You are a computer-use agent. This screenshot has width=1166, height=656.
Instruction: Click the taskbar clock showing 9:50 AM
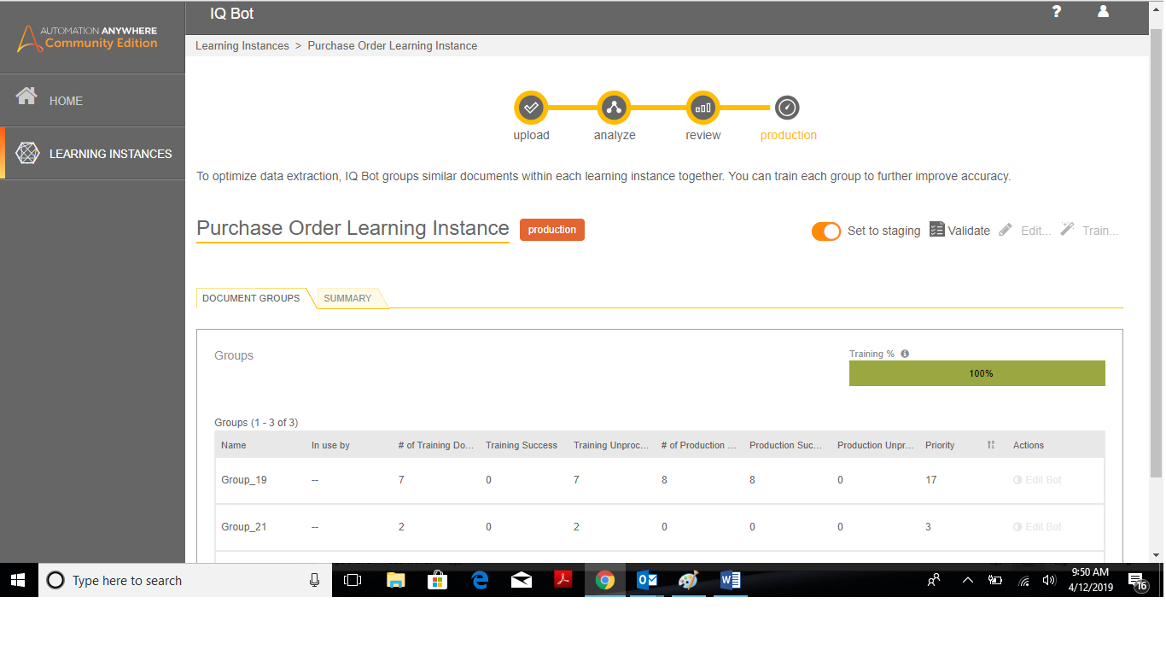1089,581
